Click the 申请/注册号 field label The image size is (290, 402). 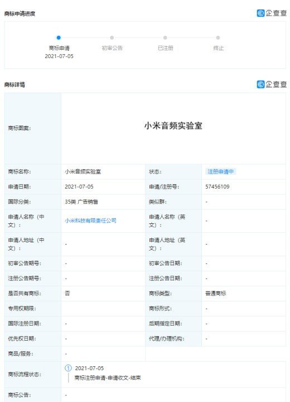164,186
